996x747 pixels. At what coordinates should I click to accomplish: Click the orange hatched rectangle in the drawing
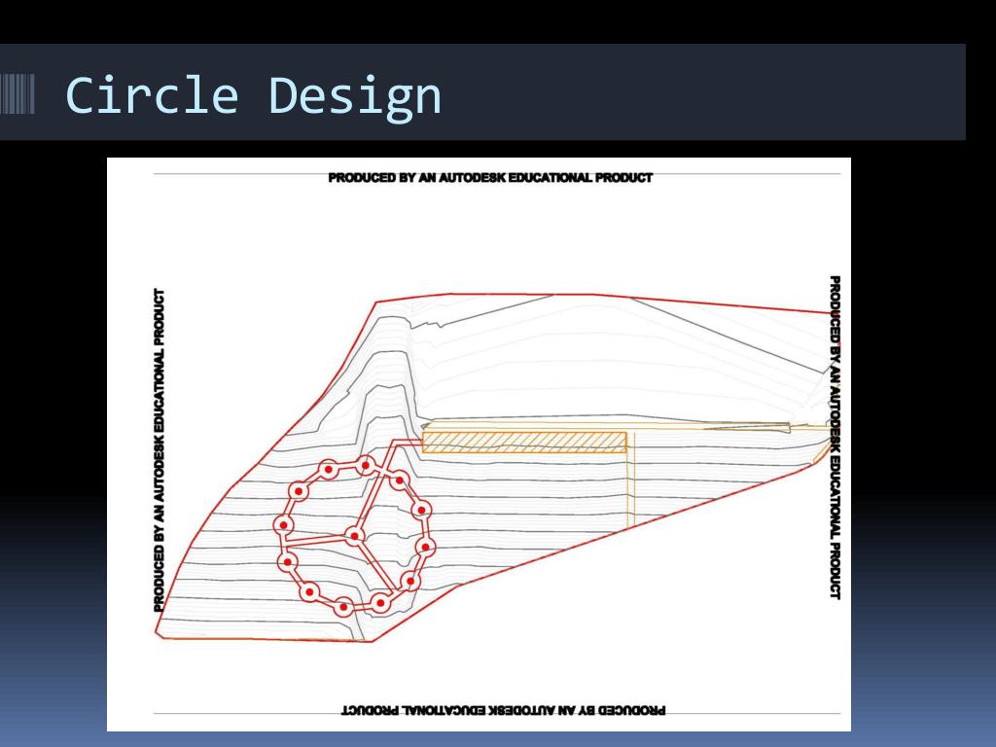pyautogui.click(x=524, y=443)
